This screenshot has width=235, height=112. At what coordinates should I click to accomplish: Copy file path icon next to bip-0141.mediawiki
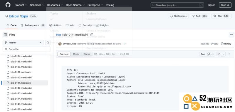pyautogui.click(x=92, y=35)
